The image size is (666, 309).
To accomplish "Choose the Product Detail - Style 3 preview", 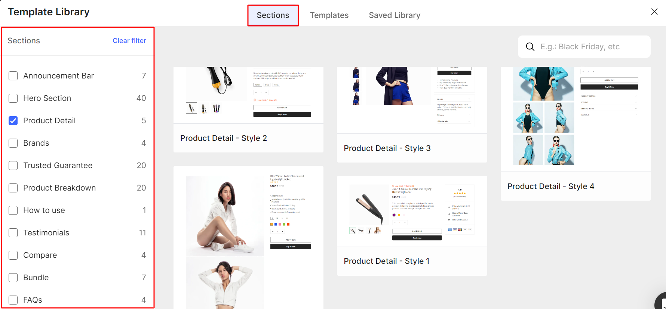I will (x=412, y=100).
